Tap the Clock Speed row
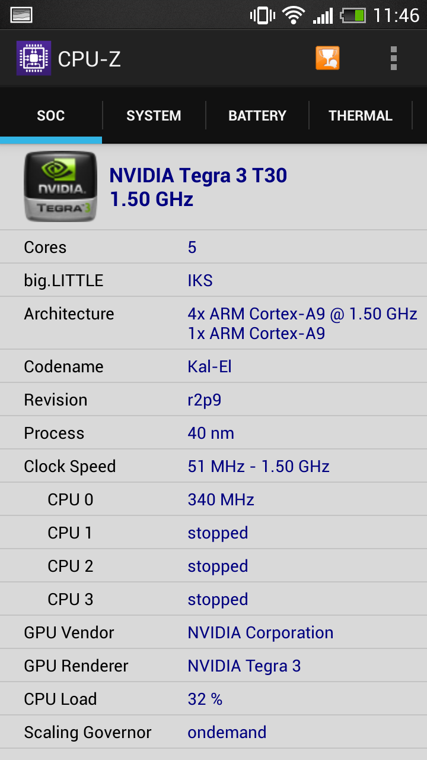 click(213, 466)
